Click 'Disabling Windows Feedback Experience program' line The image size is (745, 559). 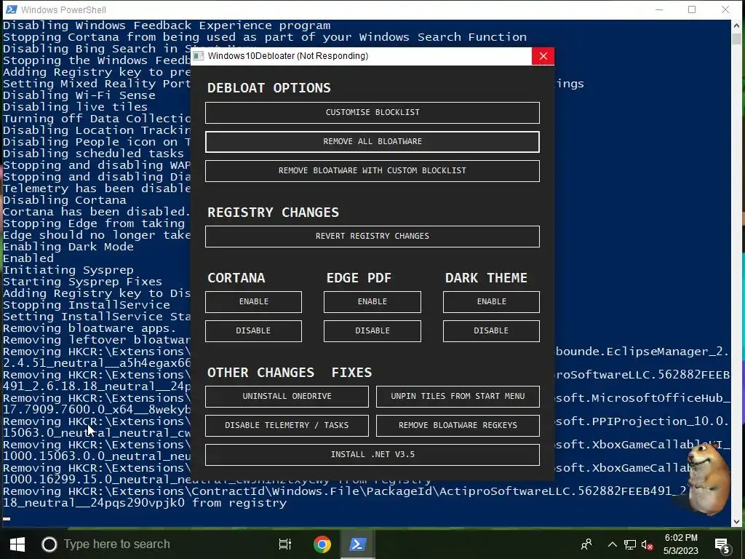pos(167,25)
